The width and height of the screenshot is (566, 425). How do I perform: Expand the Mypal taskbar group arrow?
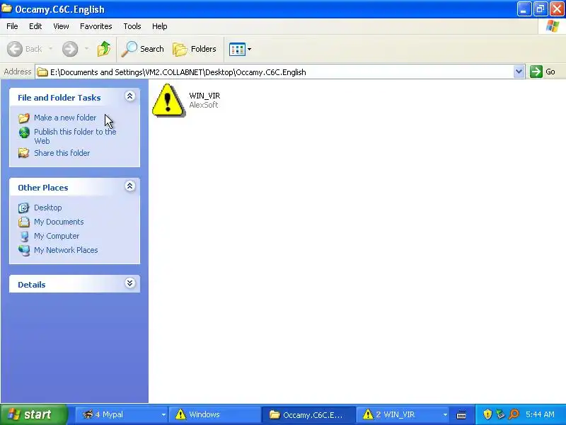(x=163, y=415)
